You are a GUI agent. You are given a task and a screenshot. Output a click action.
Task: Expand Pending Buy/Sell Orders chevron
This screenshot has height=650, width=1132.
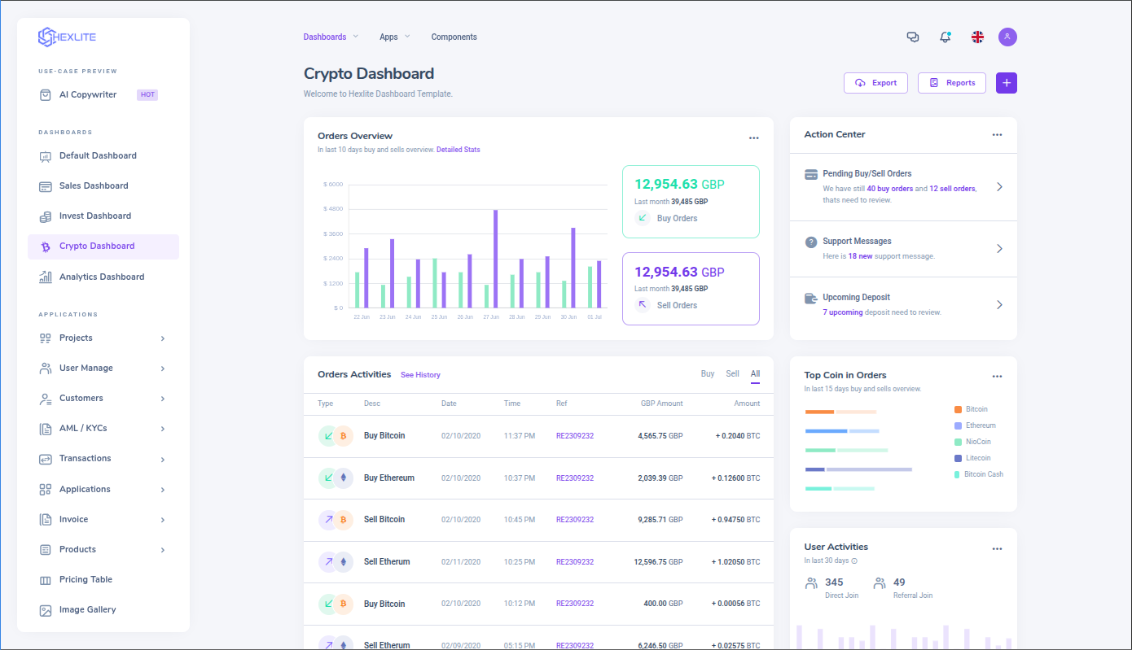click(x=999, y=187)
